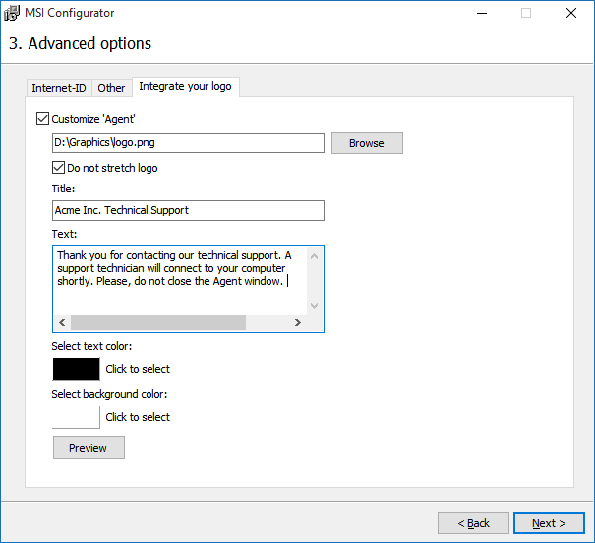595x543 pixels.
Task: Click Browse to choose a logo file
Action: 366,143
